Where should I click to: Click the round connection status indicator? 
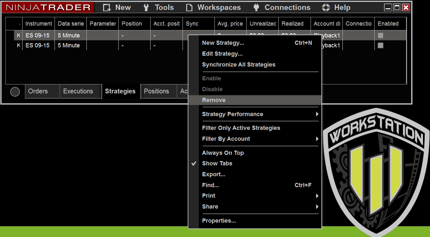[15, 92]
